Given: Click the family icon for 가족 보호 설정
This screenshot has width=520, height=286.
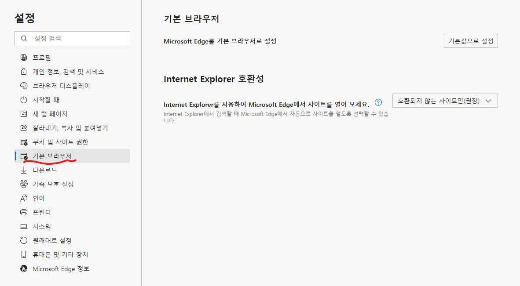Looking at the screenshot, I should [24, 184].
